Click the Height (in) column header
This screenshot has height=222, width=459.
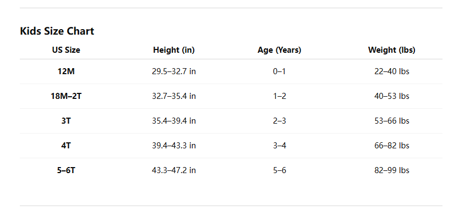pyautogui.click(x=174, y=50)
